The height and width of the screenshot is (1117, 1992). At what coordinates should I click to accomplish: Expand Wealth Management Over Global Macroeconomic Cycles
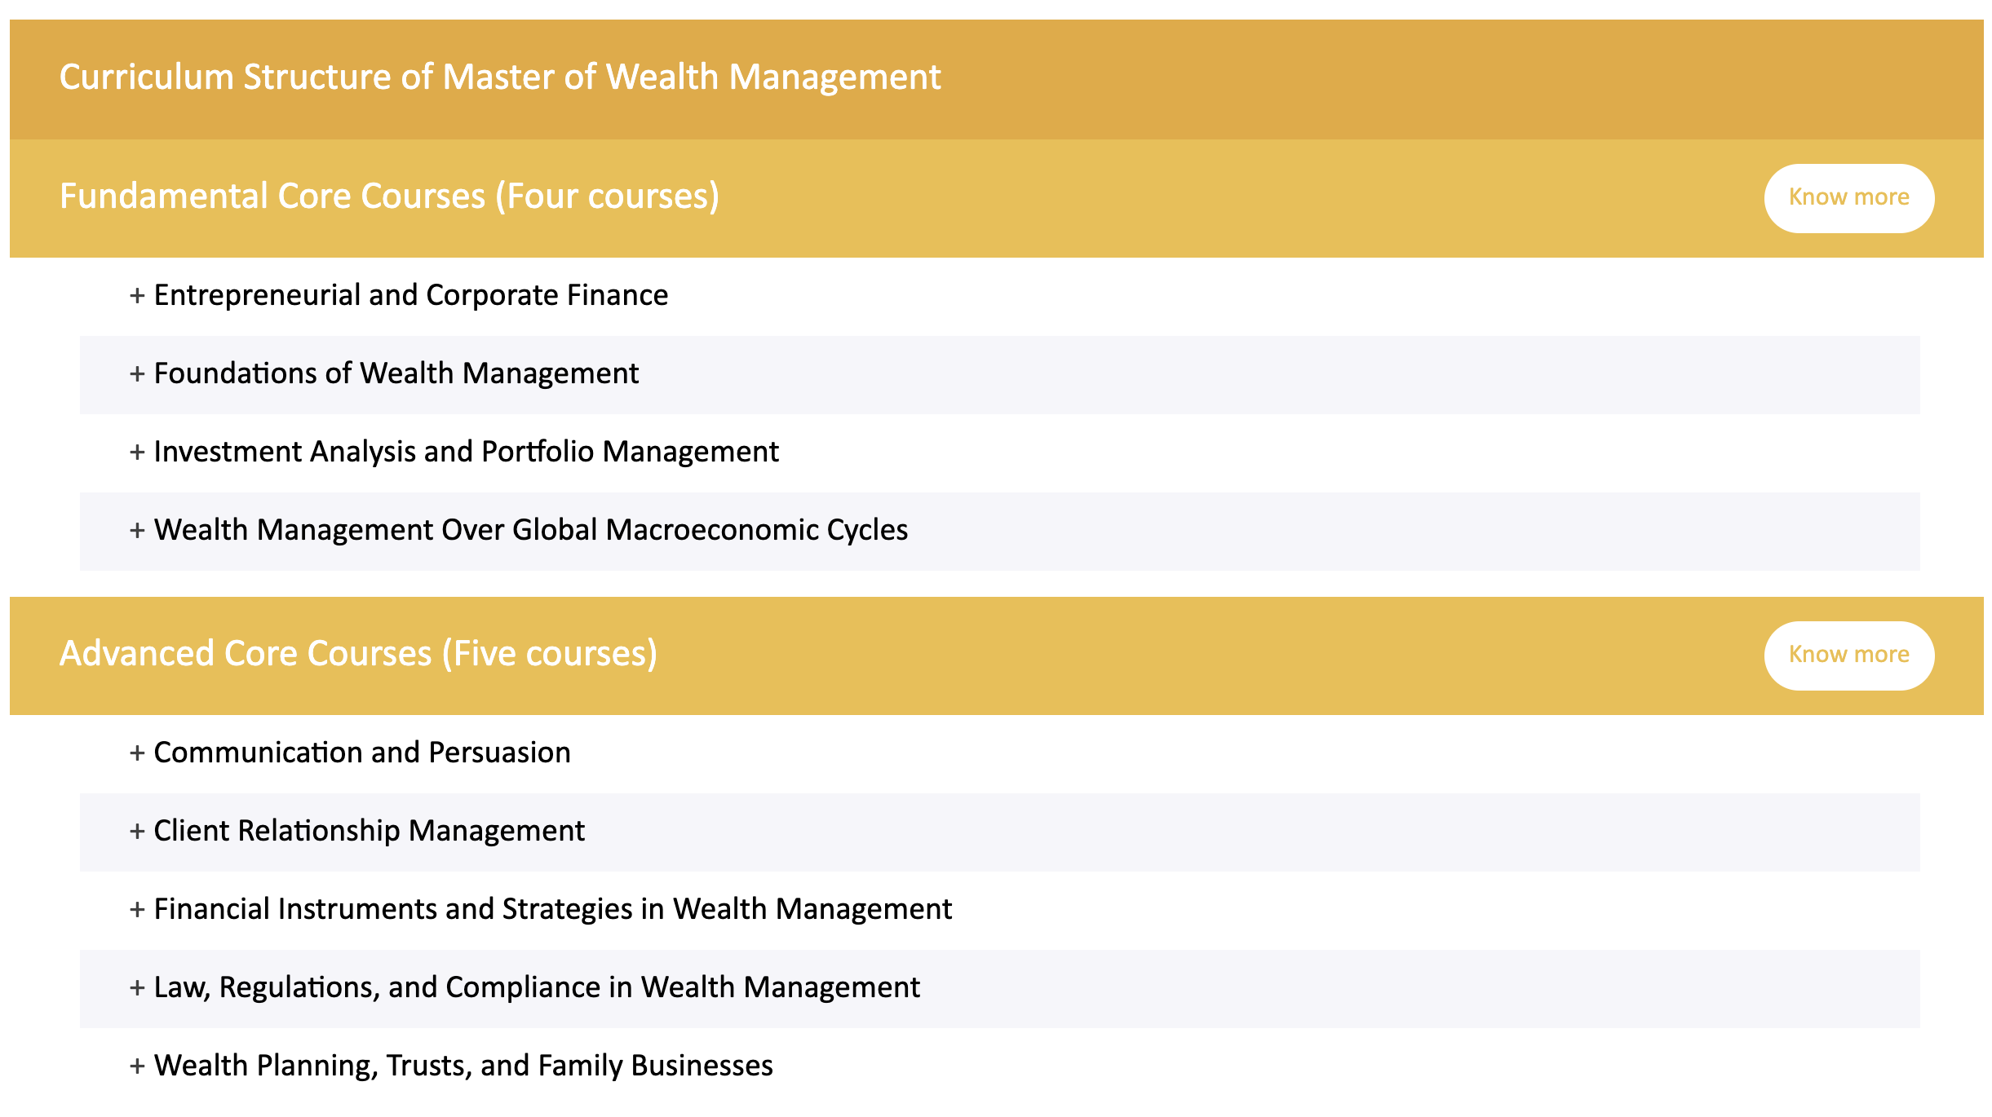[x=1000, y=531]
